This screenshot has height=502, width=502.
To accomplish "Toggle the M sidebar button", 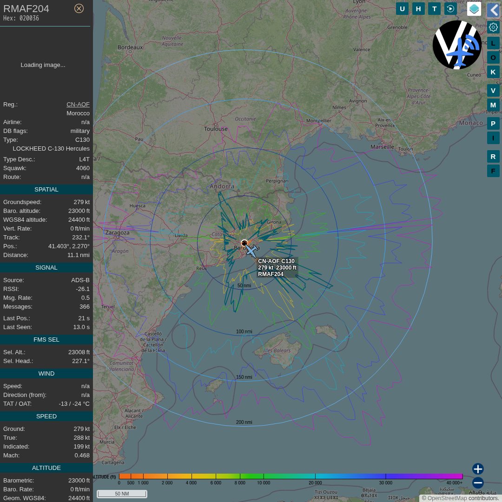I will coord(493,105).
